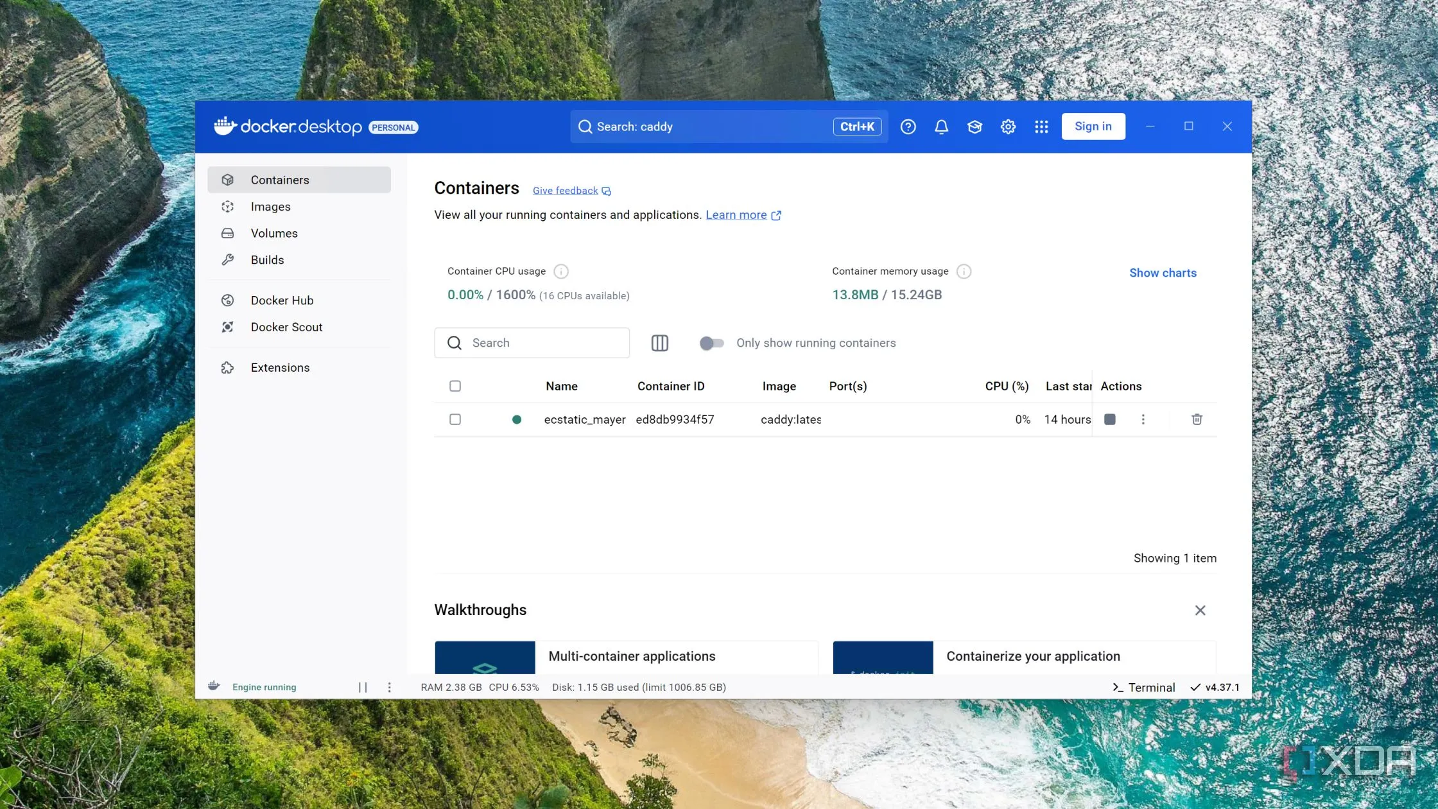
Task: Open the Give feedback link
Action: (x=565, y=191)
